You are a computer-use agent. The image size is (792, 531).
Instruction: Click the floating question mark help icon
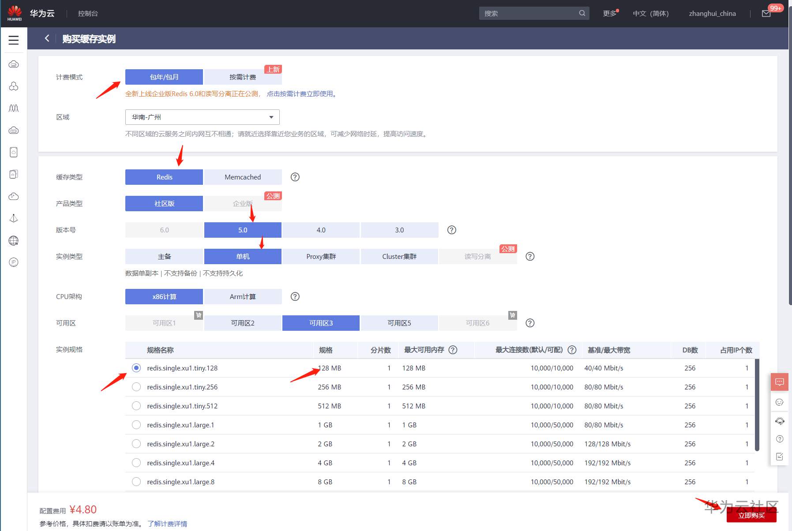coord(780,439)
